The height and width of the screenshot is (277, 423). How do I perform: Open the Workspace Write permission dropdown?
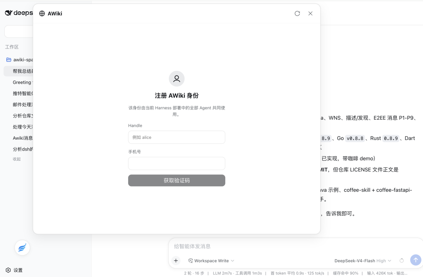click(211, 261)
